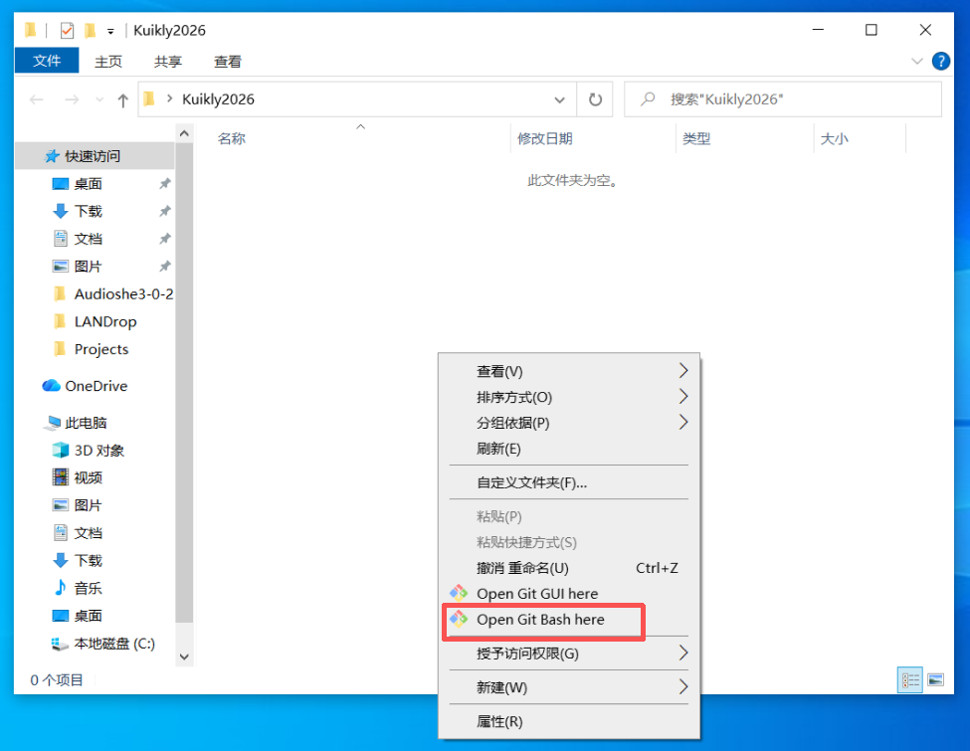This screenshot has height=751, width=970.
Task: Open recent locations dropdown arrow
Action: coord(98,99)
